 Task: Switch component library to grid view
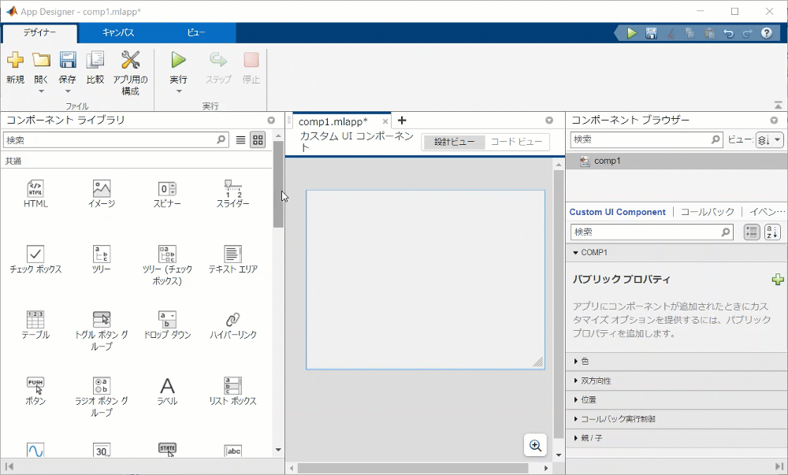pos(258,140)
